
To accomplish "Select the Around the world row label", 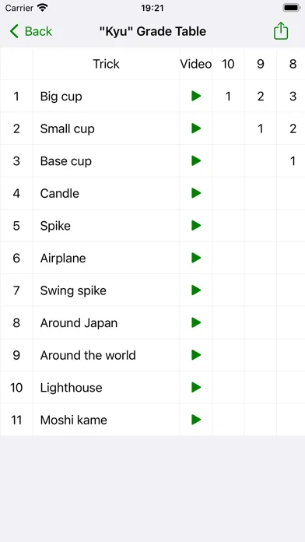I will [88, 355].
